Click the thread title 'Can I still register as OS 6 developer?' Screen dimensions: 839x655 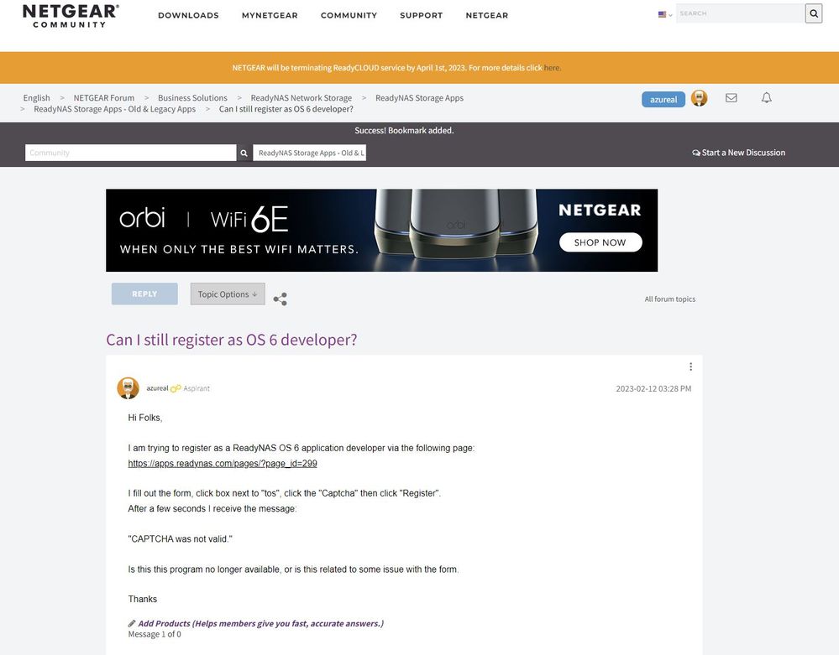point(232,340)
